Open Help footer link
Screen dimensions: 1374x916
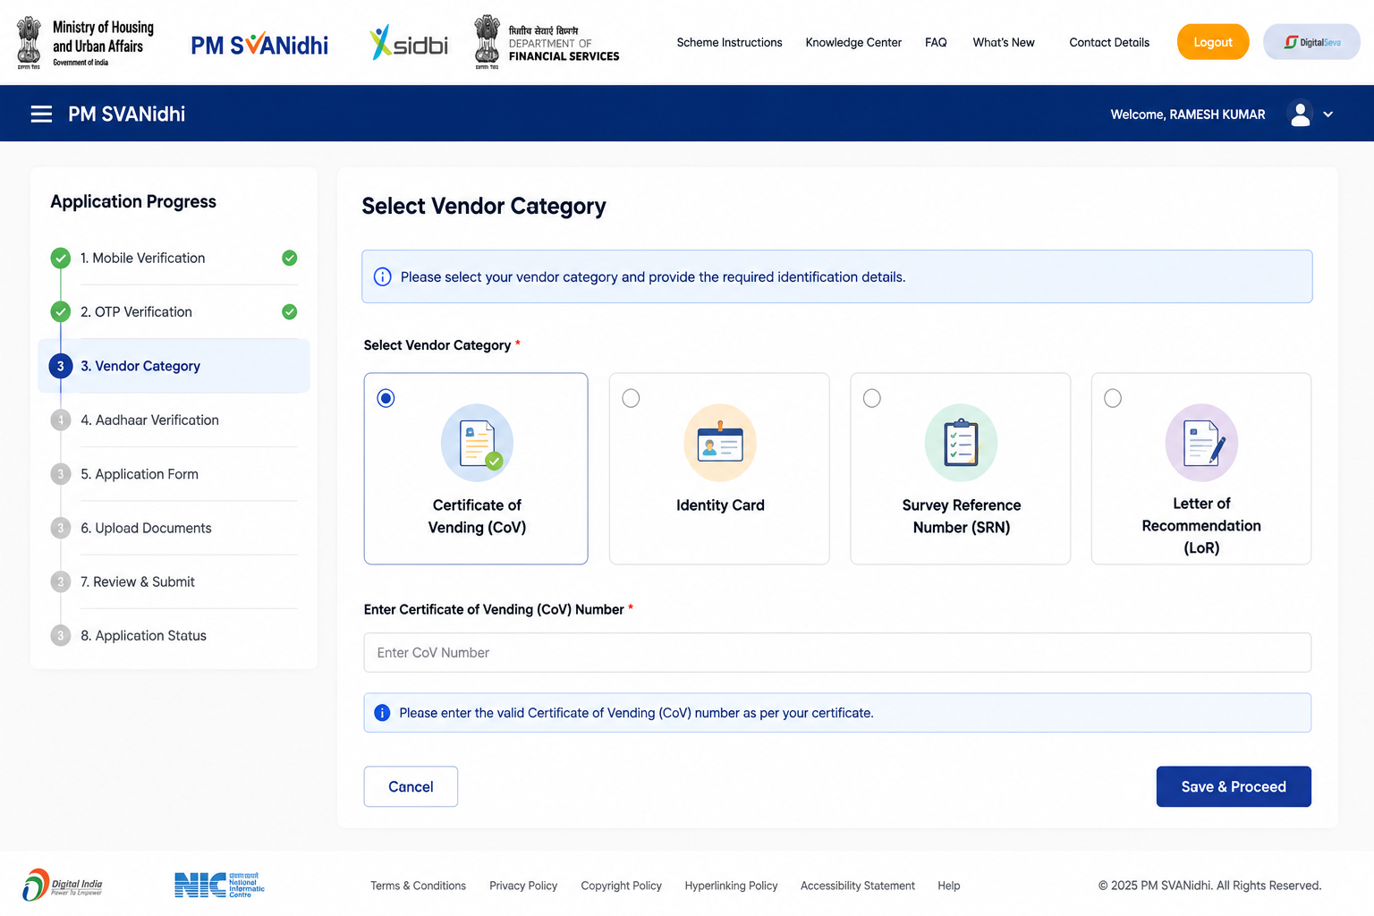pyautogui.click(x=948, y=886)
